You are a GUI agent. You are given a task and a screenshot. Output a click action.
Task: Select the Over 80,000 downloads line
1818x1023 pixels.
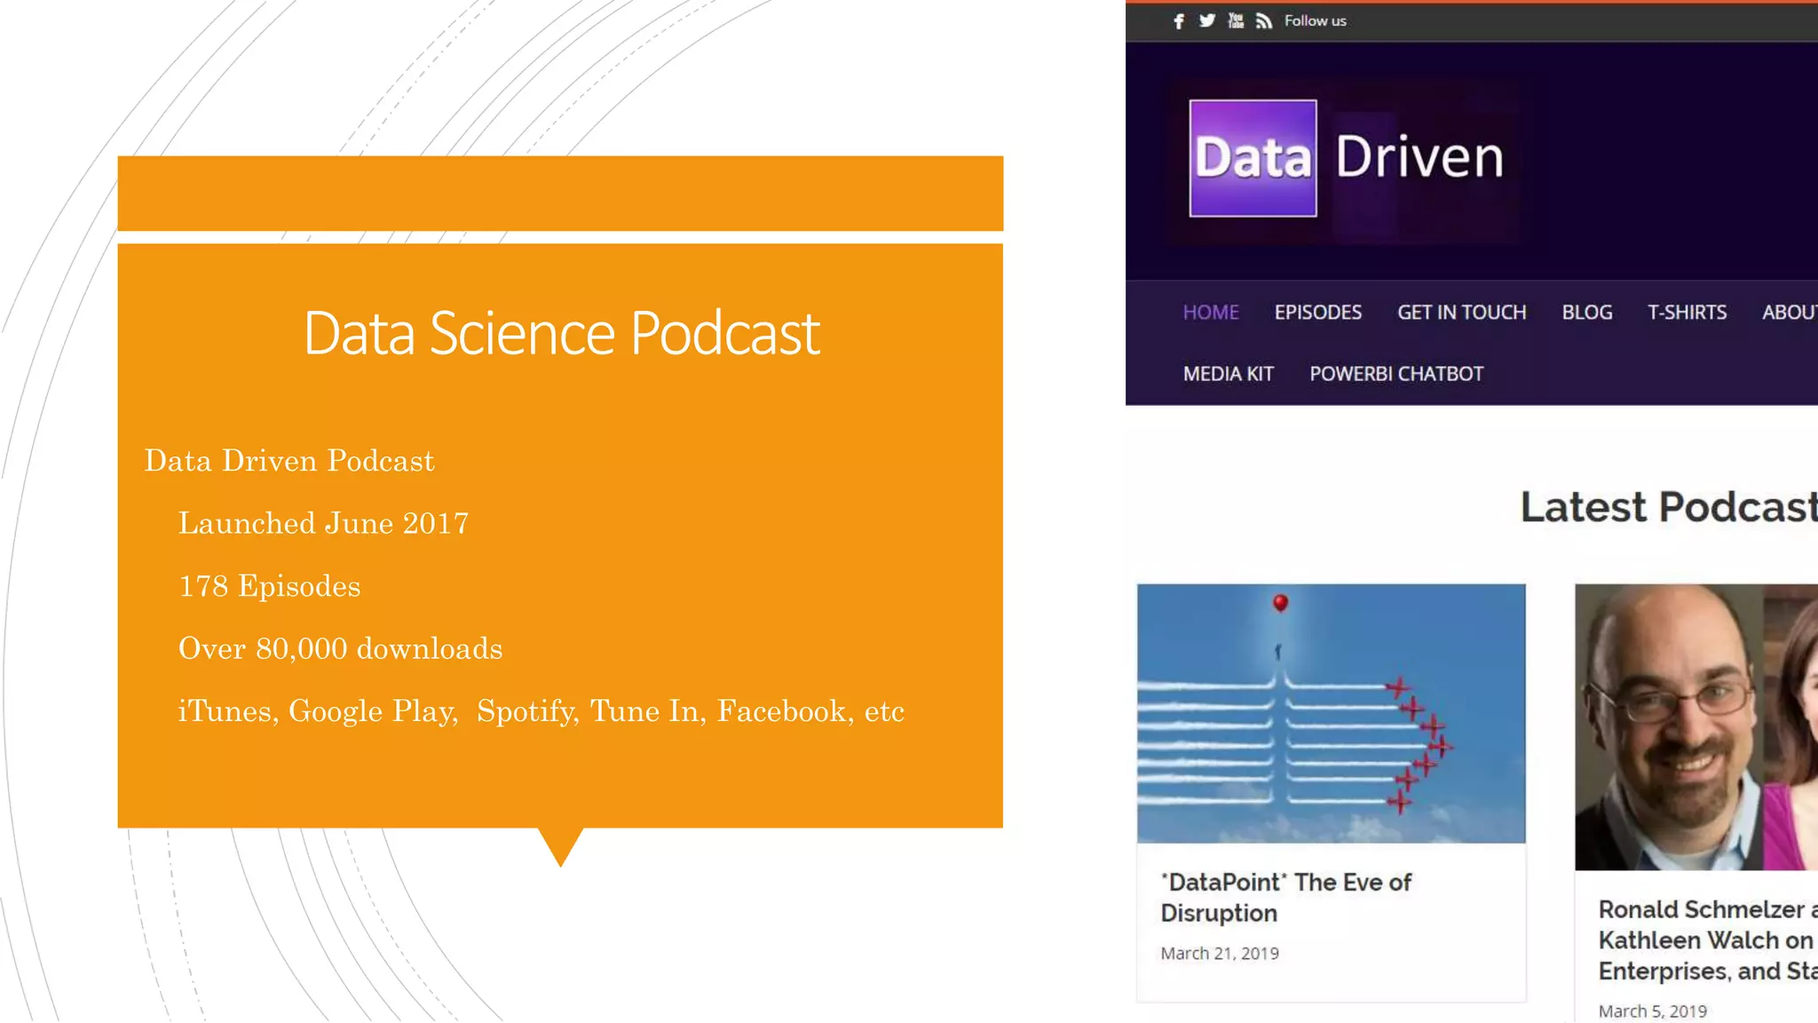[340, 648]
